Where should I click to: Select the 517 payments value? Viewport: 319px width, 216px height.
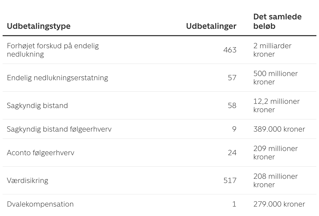click(230, 180)
